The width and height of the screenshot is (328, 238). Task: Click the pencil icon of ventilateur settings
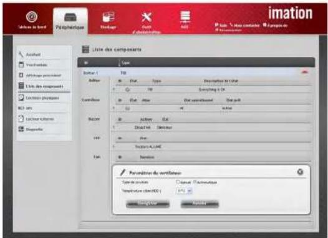point(123,172)
